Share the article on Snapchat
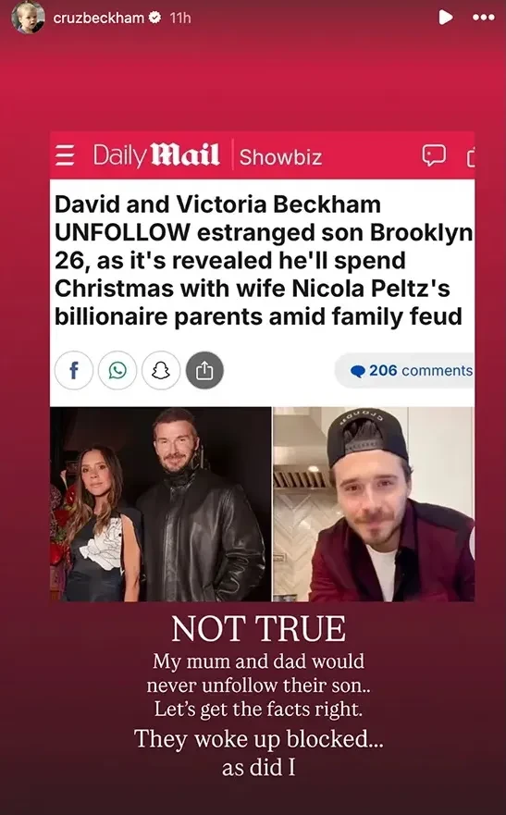Screen dimensions: 506x815 (x=161, y=371)
